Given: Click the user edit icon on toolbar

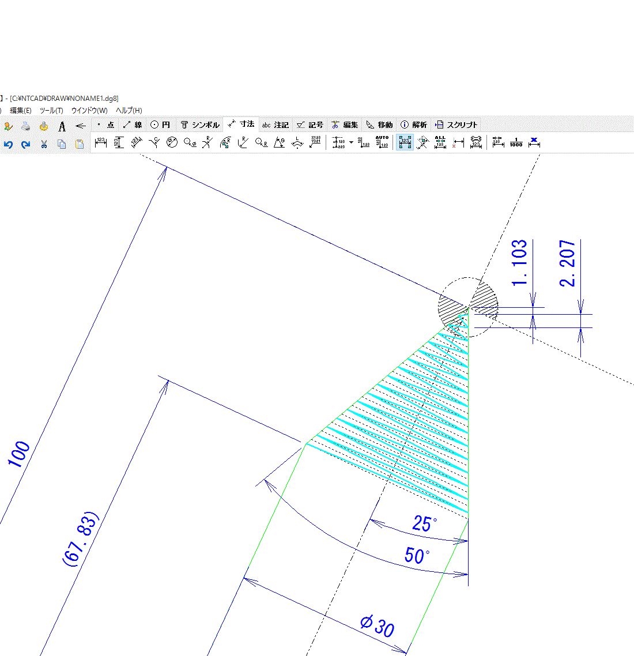Looking at the screenshot, I should (8, 126).
